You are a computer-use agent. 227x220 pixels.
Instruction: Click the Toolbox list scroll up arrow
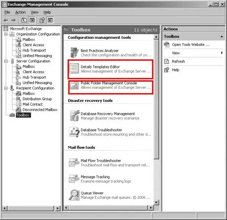click(156, 37)
